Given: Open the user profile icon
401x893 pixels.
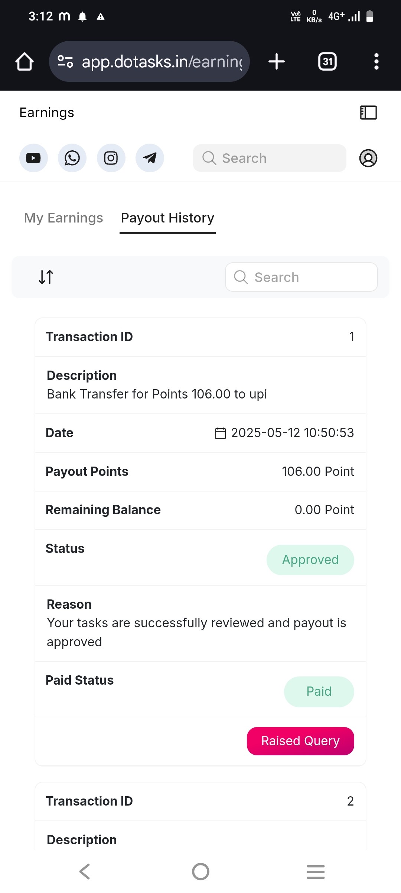Looking at the screenshot, I should 368,158.
